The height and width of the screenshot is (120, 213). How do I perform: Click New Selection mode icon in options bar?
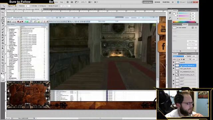9,6
